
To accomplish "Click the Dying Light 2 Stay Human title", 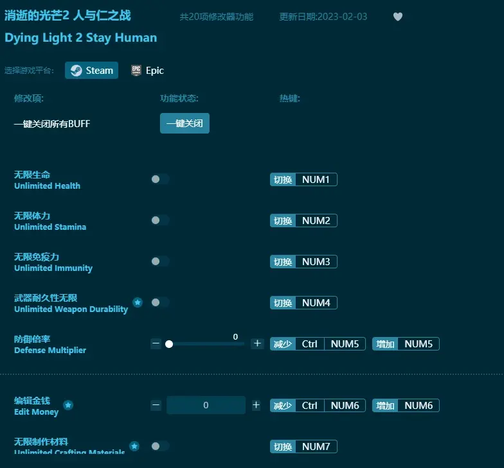I will click(x=81, y=37).
